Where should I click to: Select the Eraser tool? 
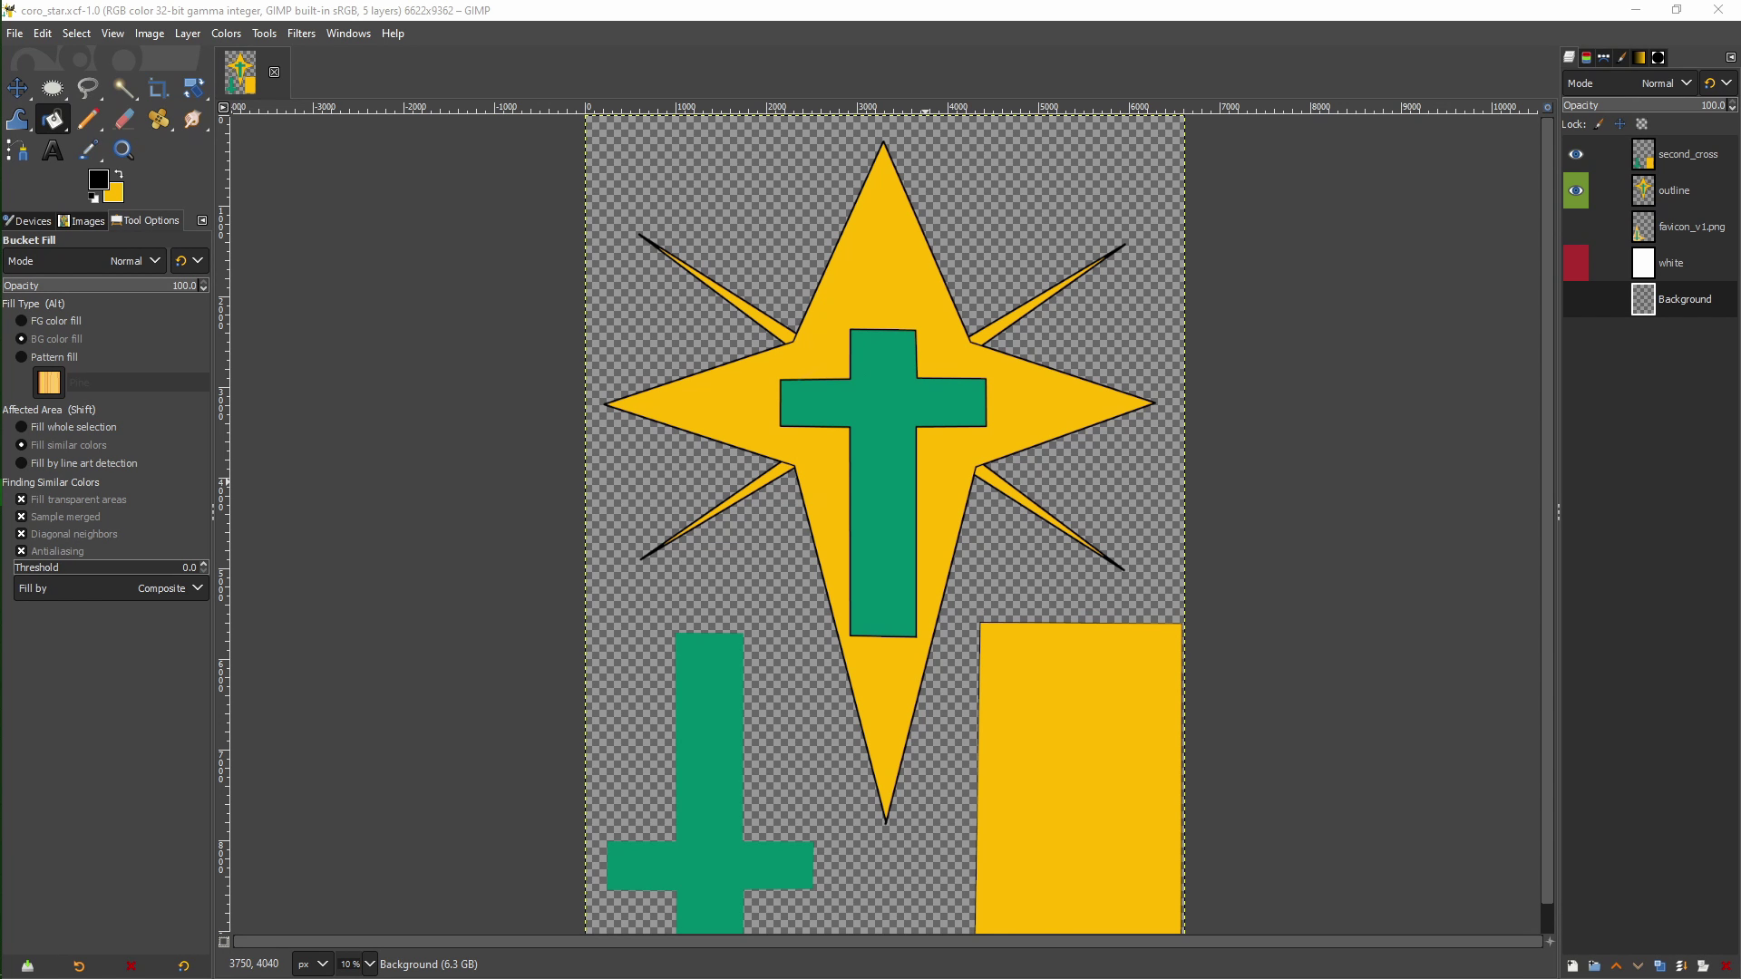[123, 120]
